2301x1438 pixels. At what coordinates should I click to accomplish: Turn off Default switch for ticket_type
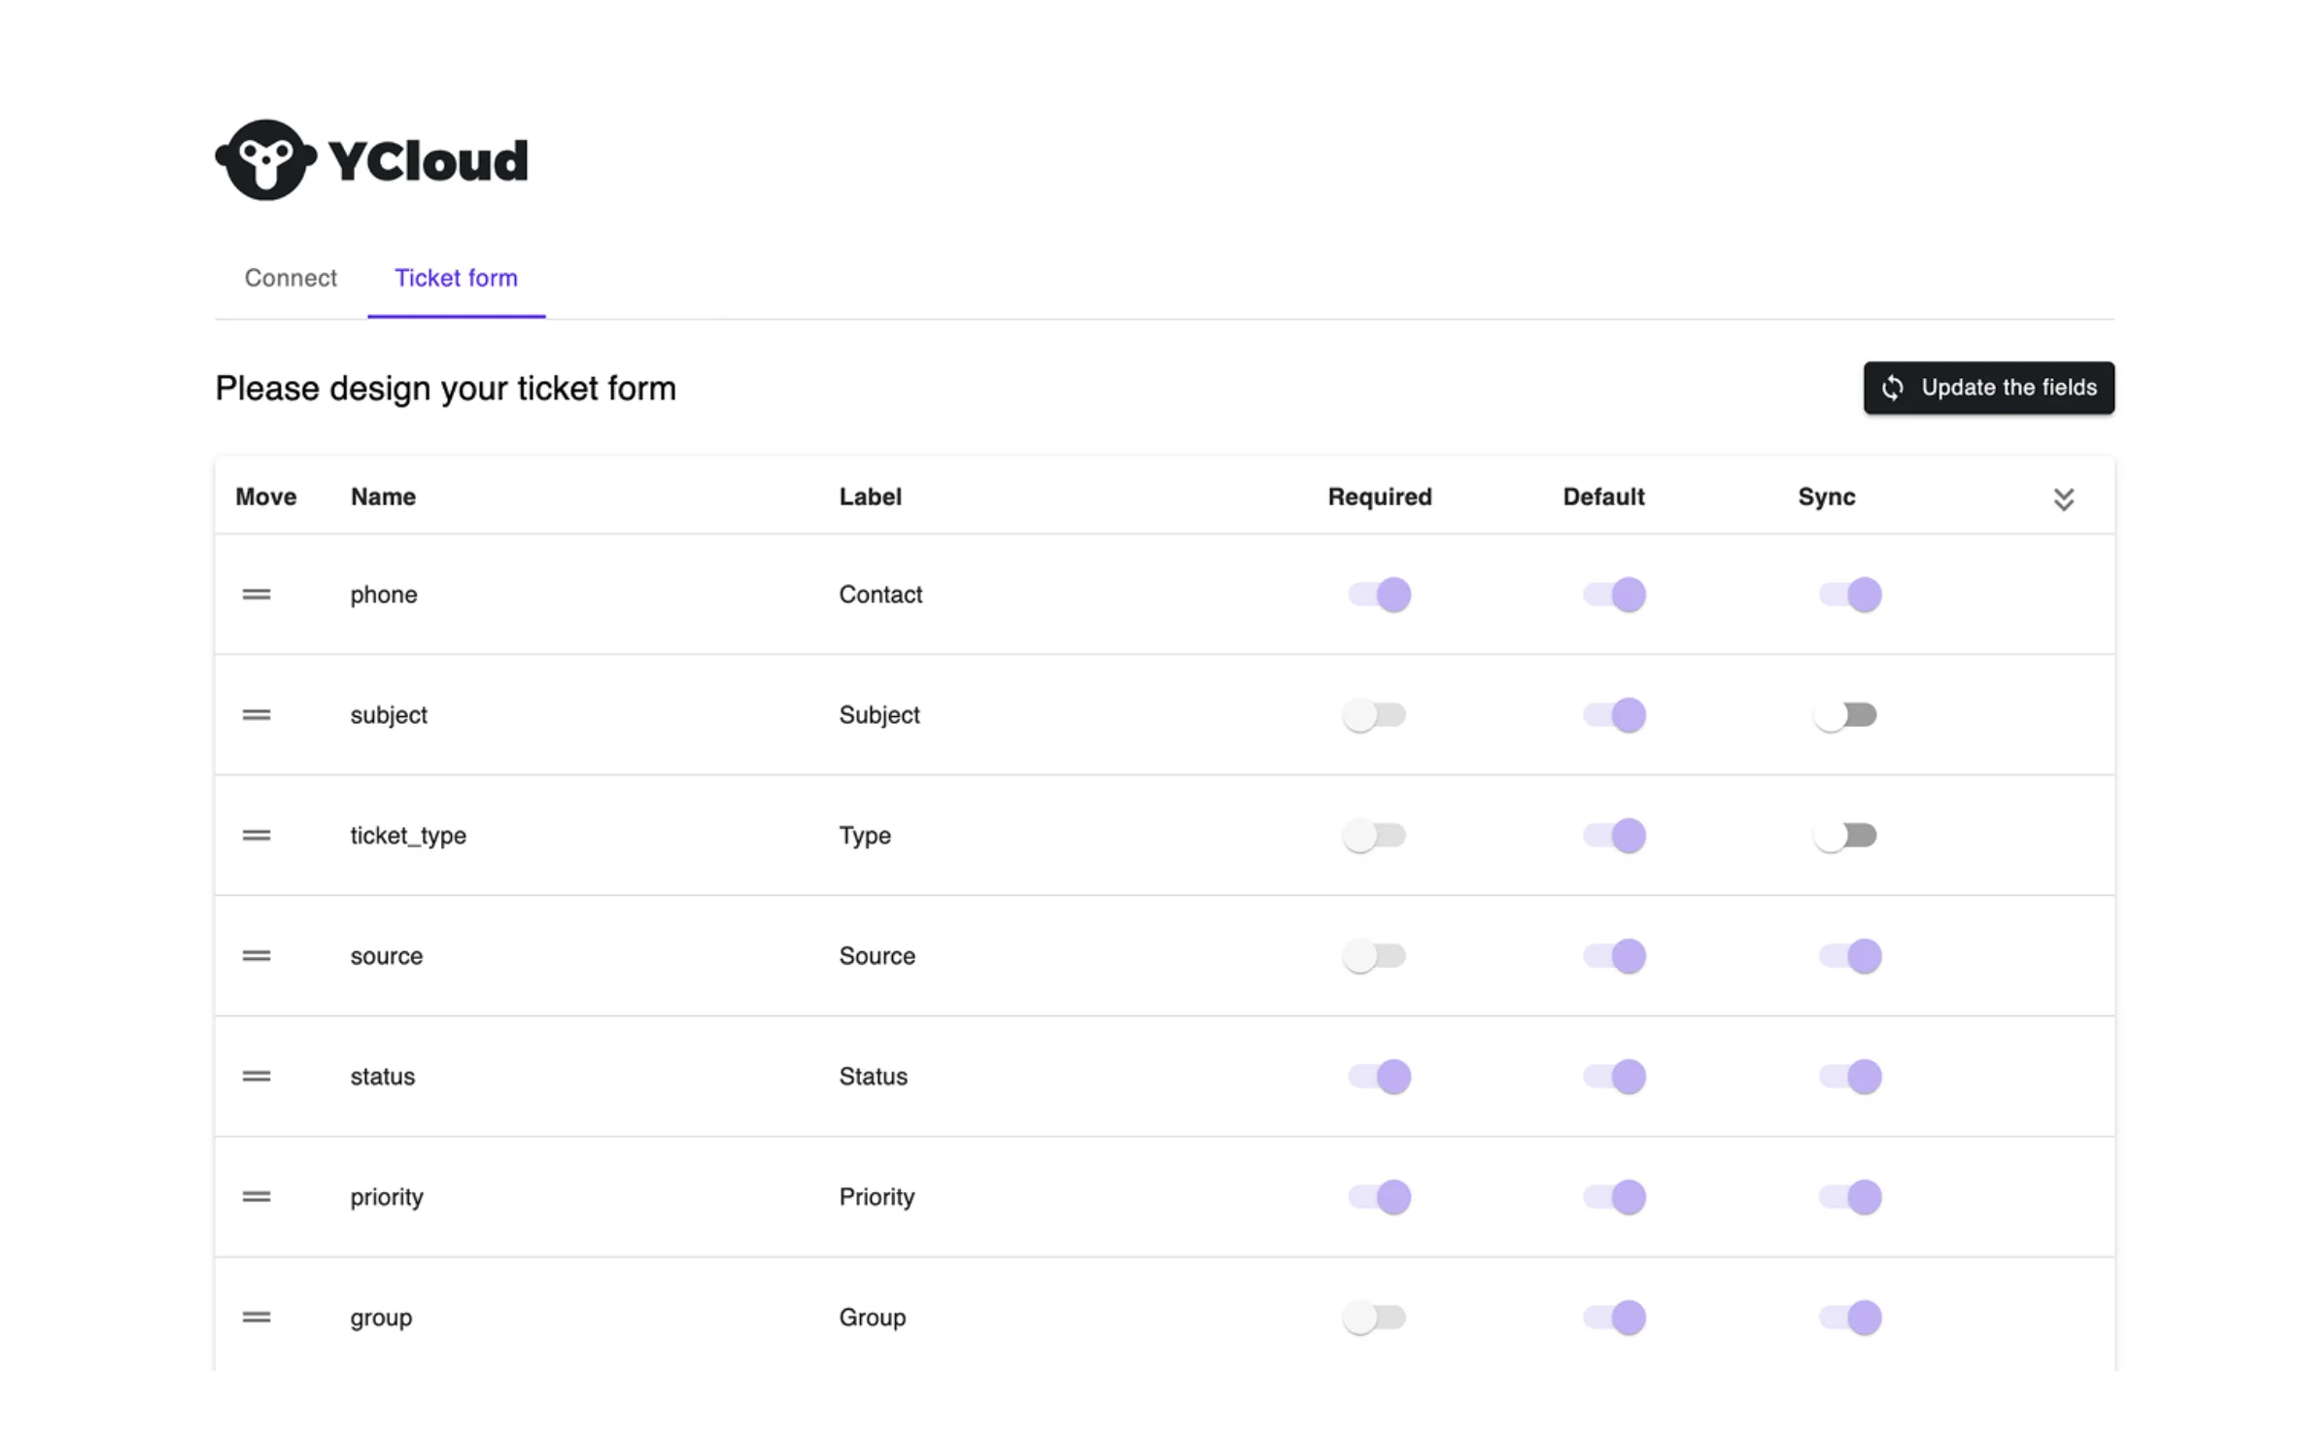tap(1614, 836)
